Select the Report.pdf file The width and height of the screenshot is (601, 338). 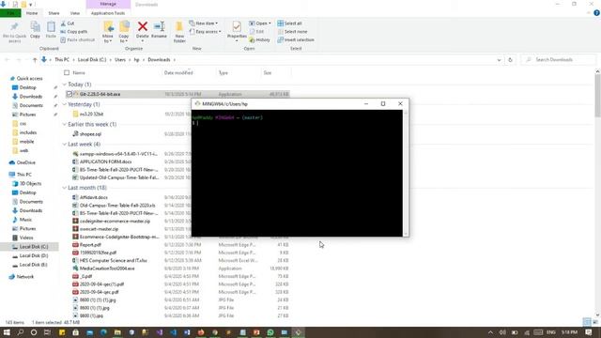coord(90,244)
